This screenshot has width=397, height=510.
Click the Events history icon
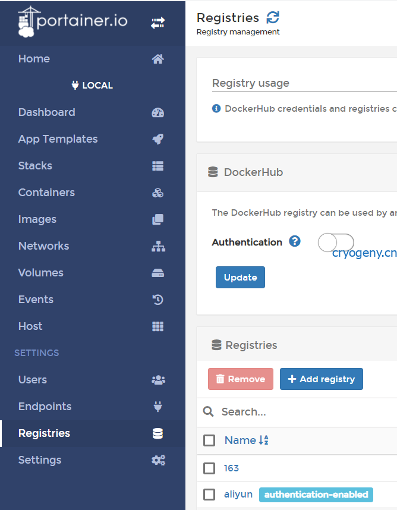[x=158, y=300]
